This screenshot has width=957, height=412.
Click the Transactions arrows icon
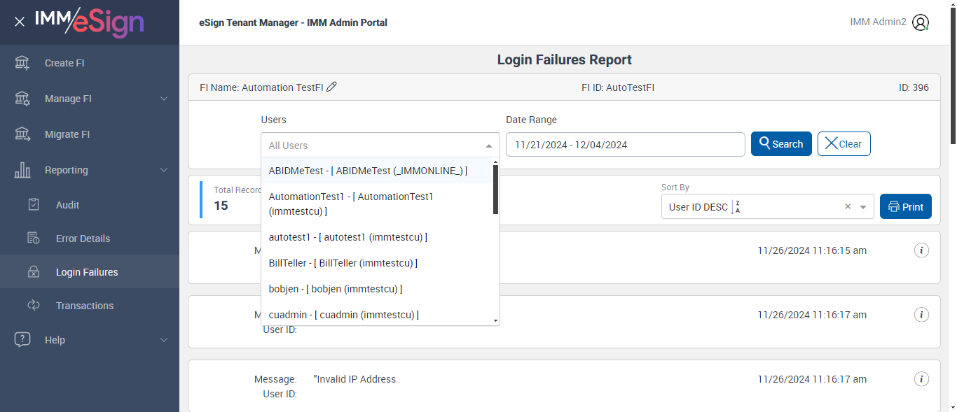34,306
